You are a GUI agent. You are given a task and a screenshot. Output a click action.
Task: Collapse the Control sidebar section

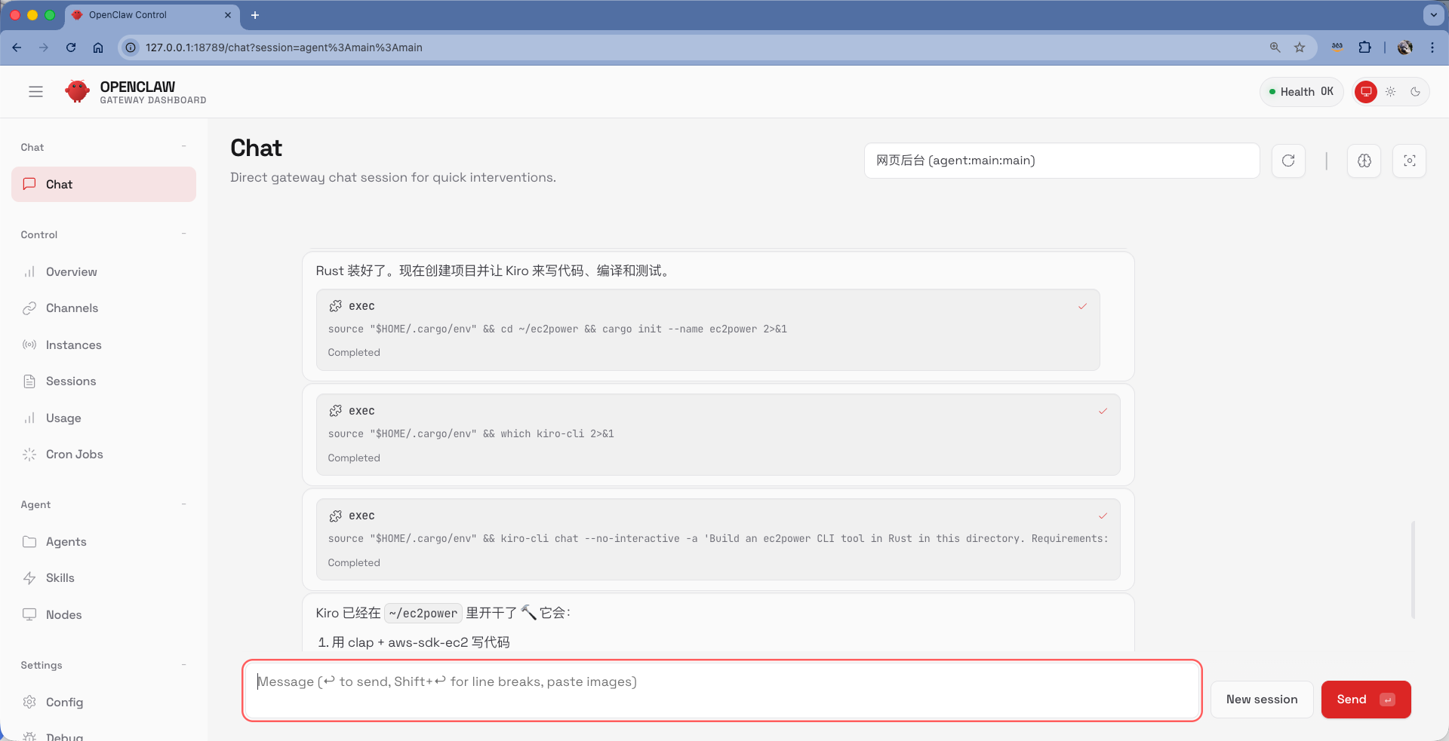(183, 234)
